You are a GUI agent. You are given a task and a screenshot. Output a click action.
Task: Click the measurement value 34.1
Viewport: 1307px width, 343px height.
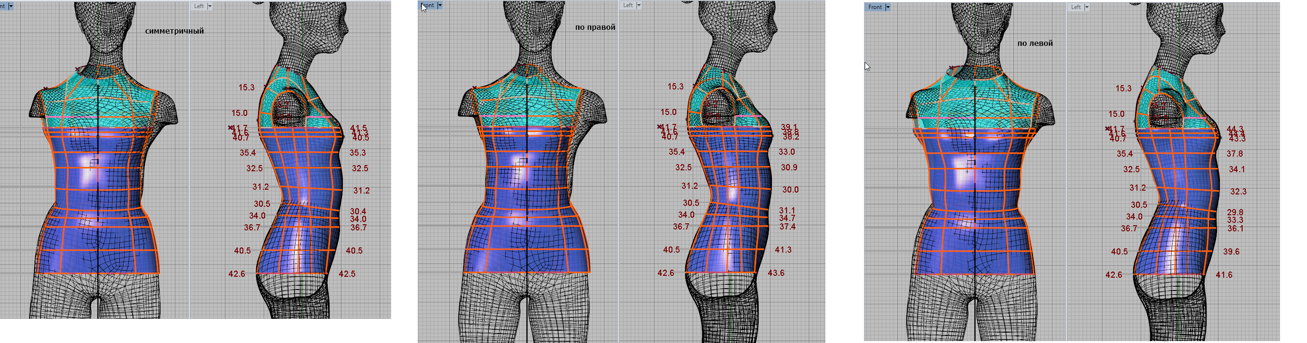[x=1236, y=169]
